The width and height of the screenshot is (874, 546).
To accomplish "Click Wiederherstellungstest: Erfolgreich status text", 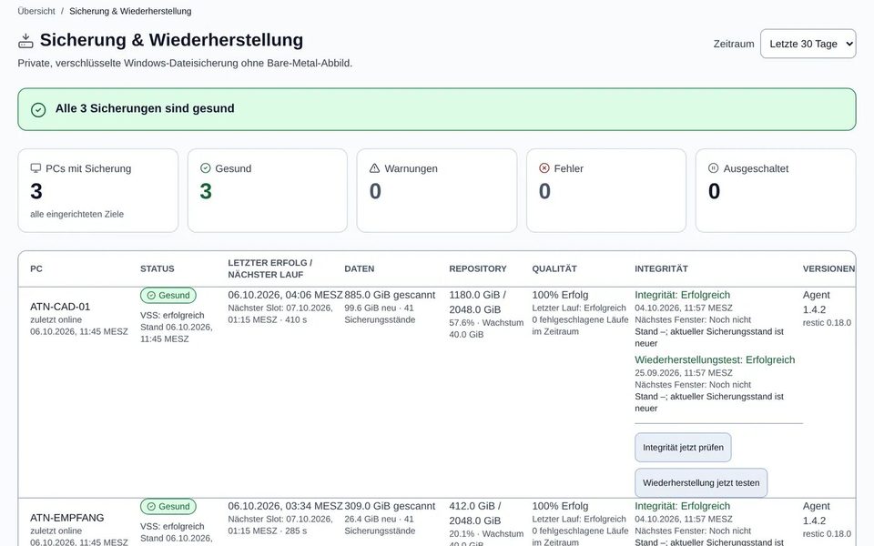I will point(715,360).
